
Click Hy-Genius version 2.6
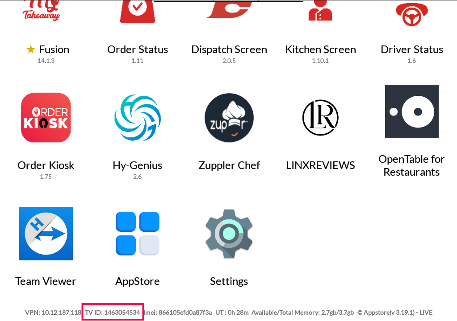click(x=138, y=177)
